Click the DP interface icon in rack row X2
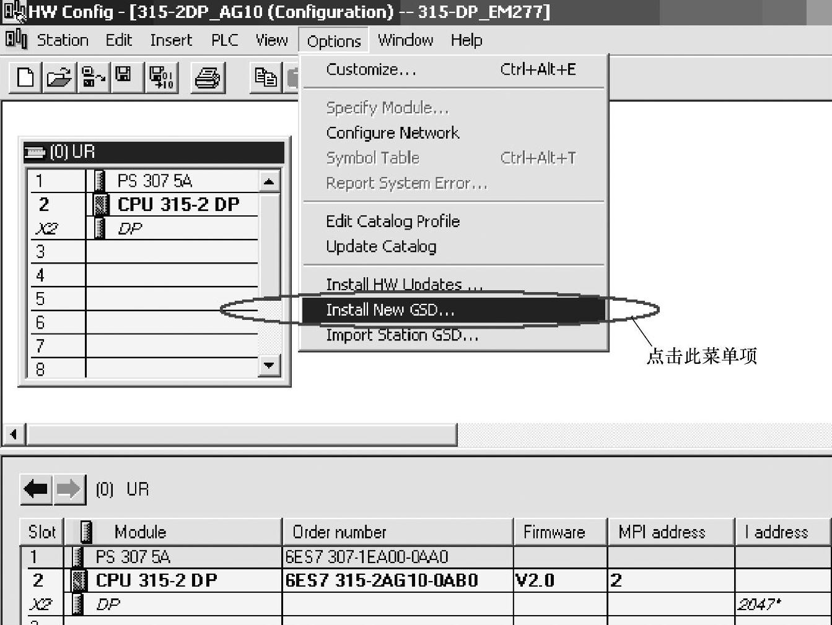Viewport: 832px width, 625px height. (100, 228)
